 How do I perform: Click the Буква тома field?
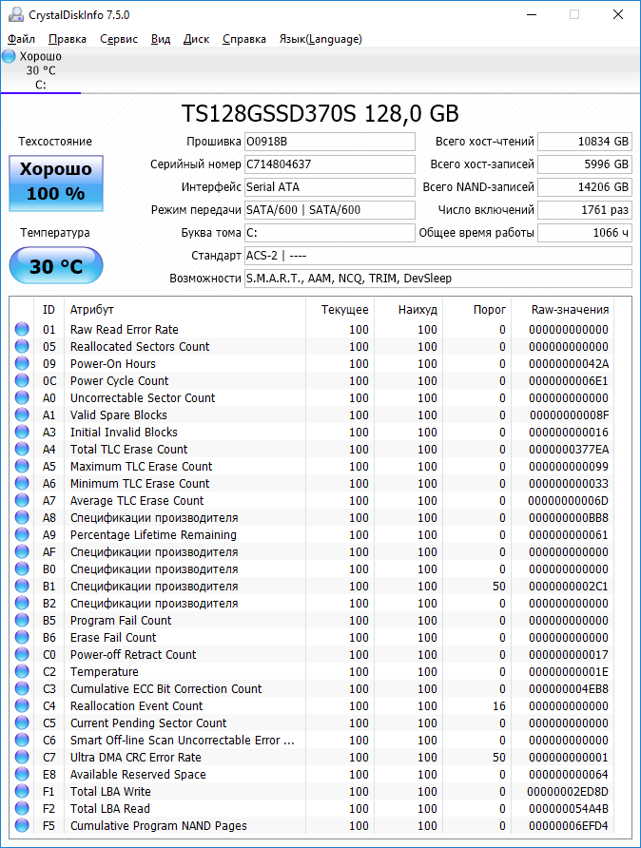click(329, 233)
